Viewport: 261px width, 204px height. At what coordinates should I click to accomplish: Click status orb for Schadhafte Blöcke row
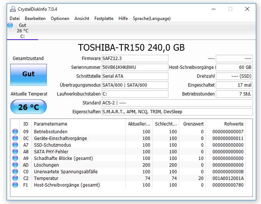tap(15, 158)
